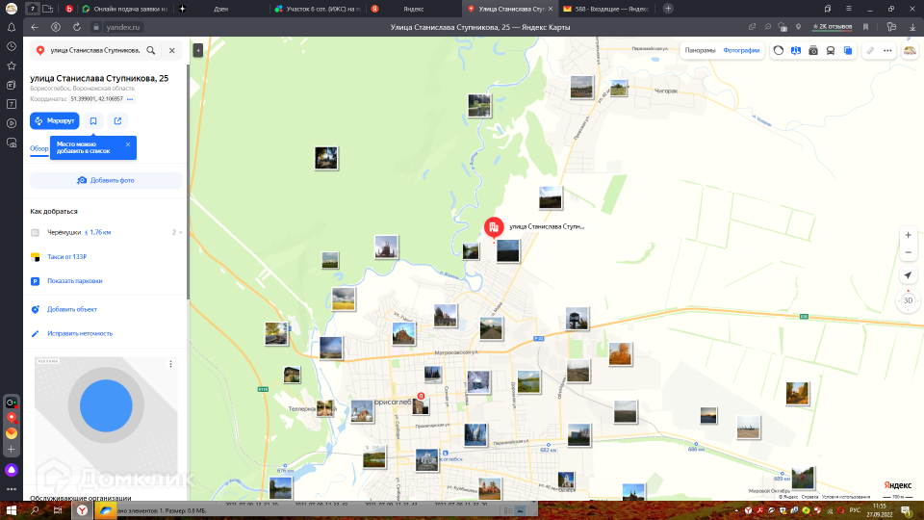Screen dimensions: 924x520
Task: Click the share icon beside the bookmark
Action: [x=117, y=120]
